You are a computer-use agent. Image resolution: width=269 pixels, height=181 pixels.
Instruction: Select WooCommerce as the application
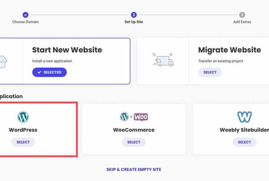coord(134,142)
